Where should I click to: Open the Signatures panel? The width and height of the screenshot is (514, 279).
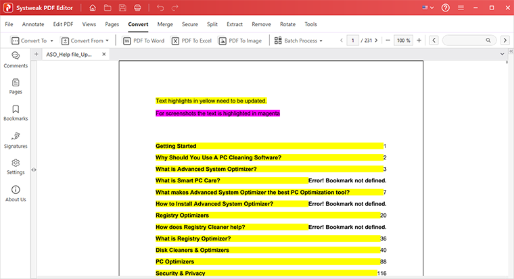click(16, 140)
